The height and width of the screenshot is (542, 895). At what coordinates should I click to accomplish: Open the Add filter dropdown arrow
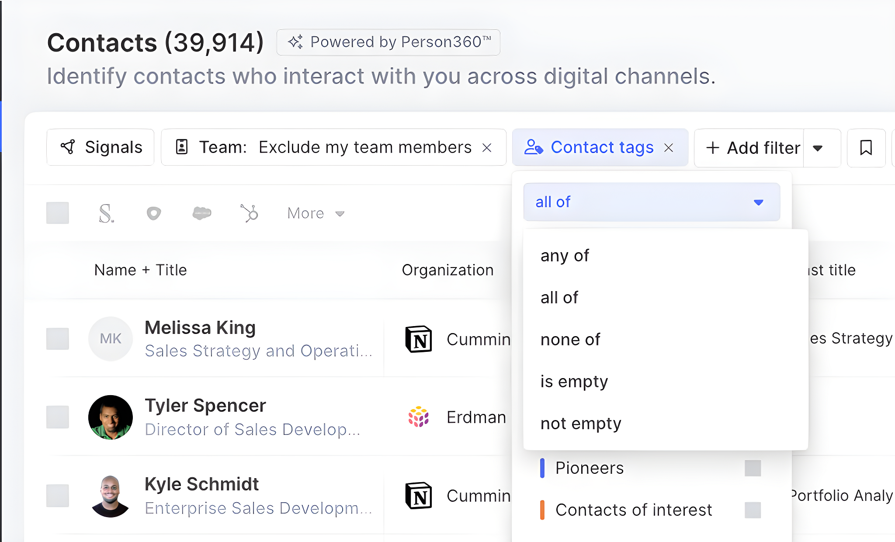click(x=818, y=148)
